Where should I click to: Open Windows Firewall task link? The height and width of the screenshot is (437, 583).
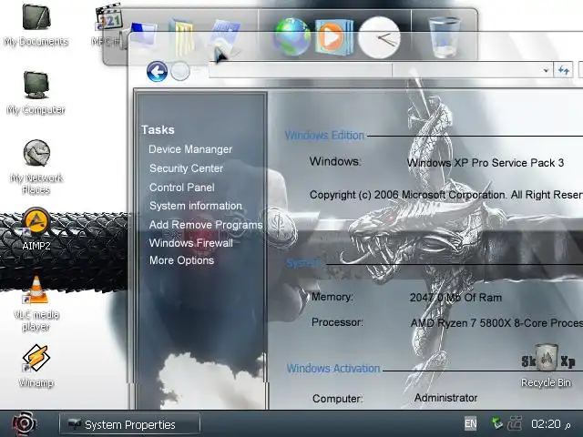pyautogui.click(x=191, y=243)
